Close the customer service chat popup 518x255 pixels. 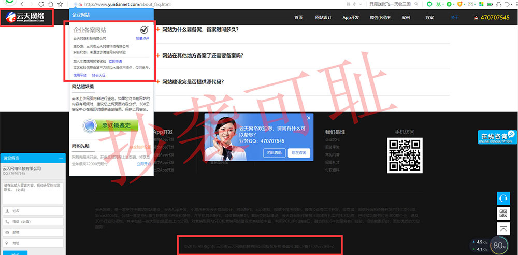[309, 118]
